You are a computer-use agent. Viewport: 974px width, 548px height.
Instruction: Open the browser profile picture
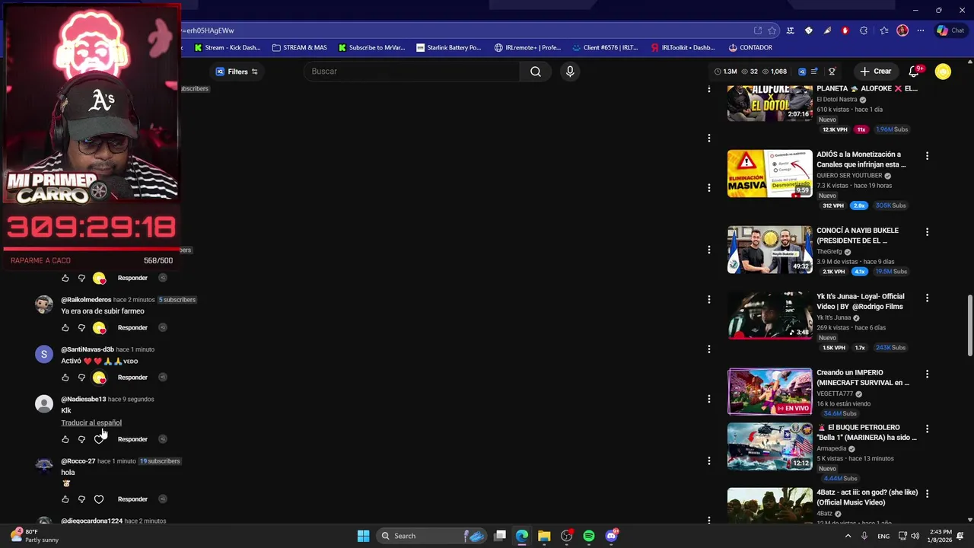[902, 30]
